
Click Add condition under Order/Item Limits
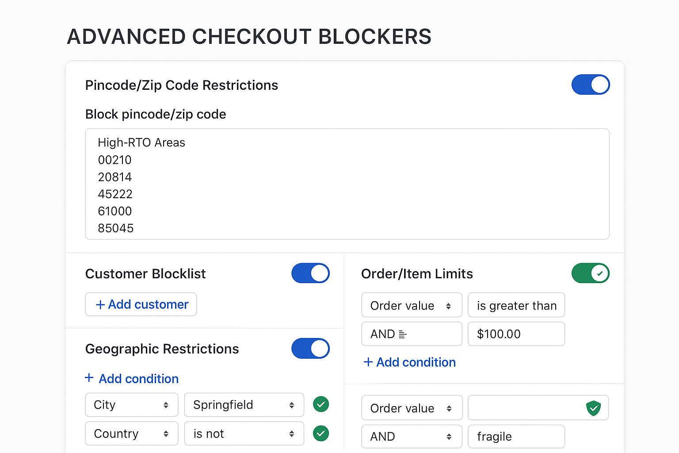(409, 362)
